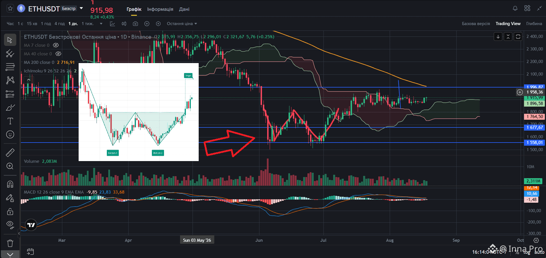
Task: Select the 1 дн. timeframe
Action: coord(73,24)
